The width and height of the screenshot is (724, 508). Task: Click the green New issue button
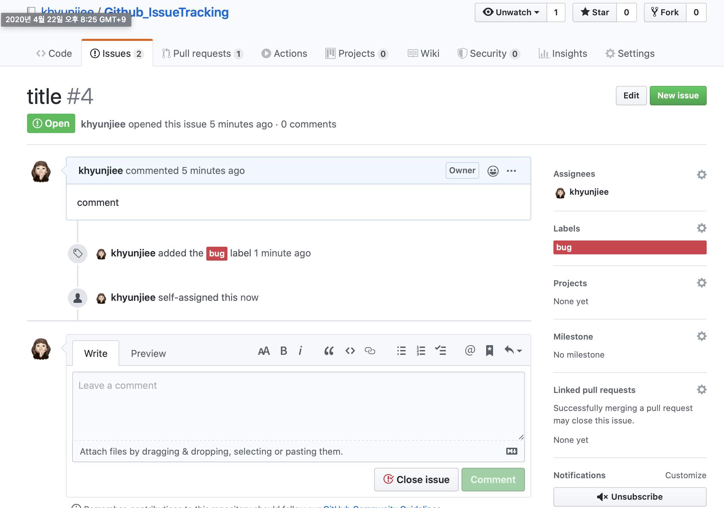pos(678,96)
